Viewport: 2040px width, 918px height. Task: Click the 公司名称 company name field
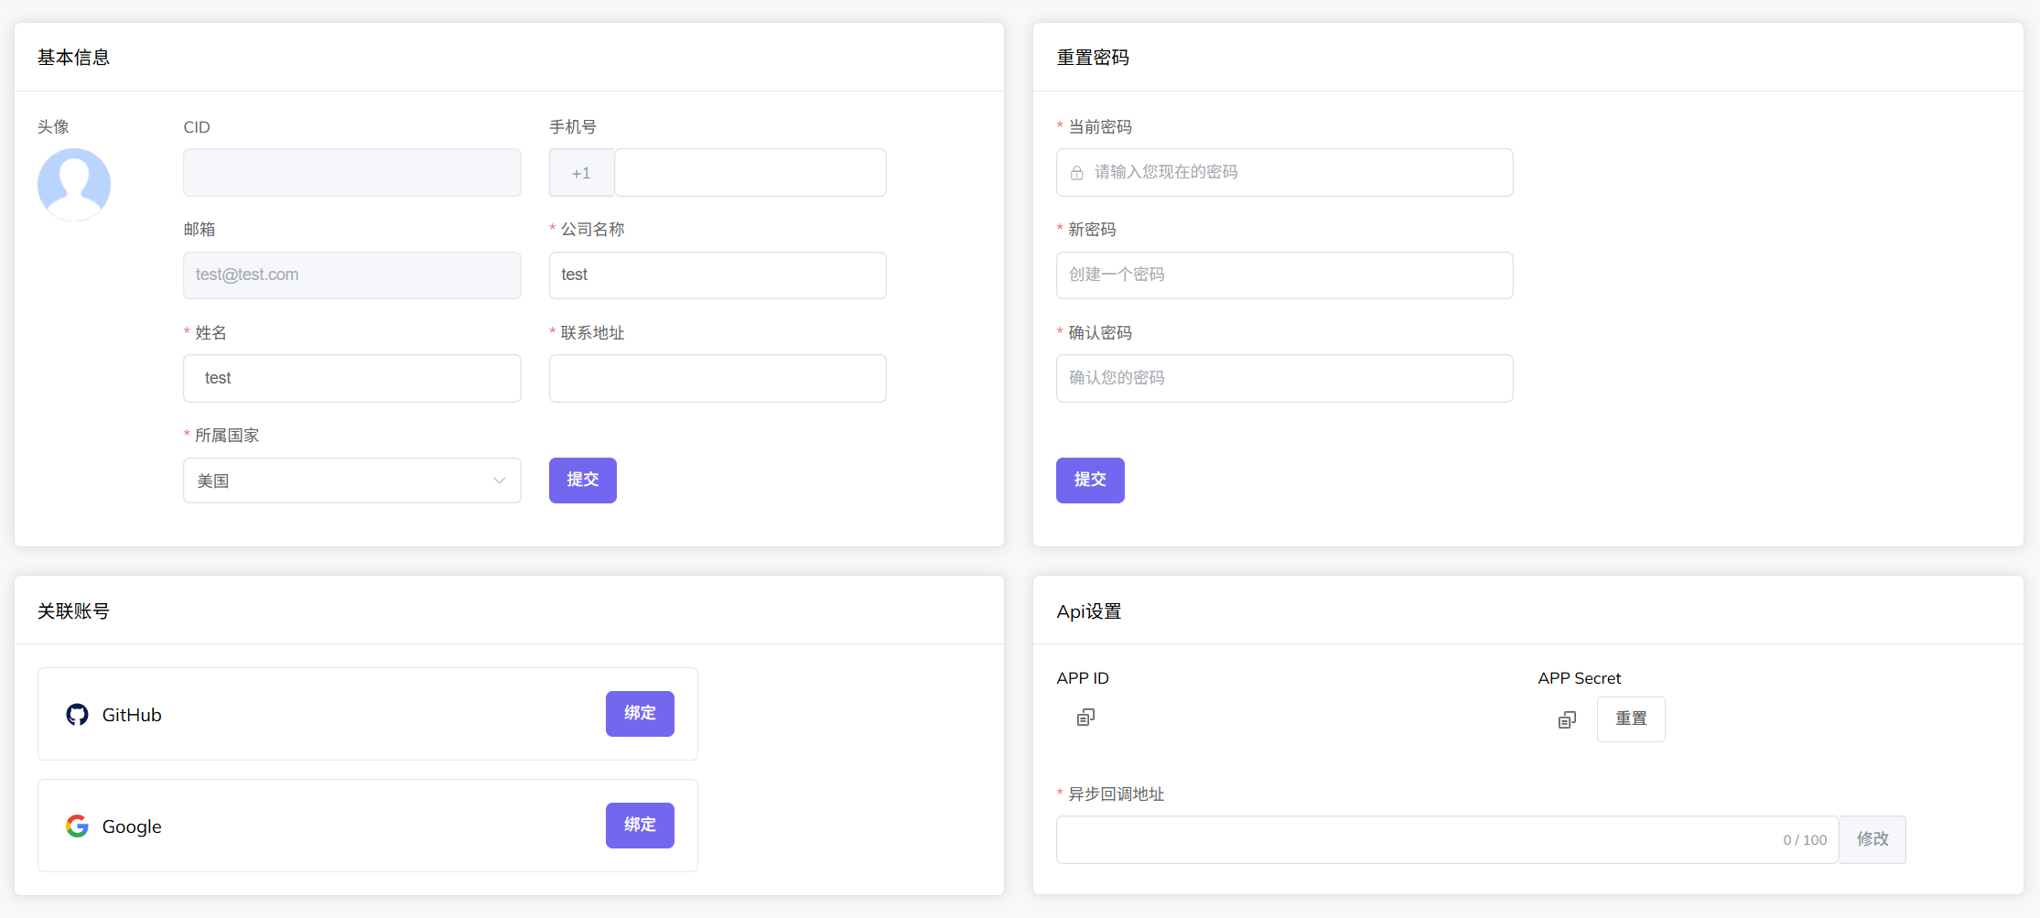coord(717,275)
